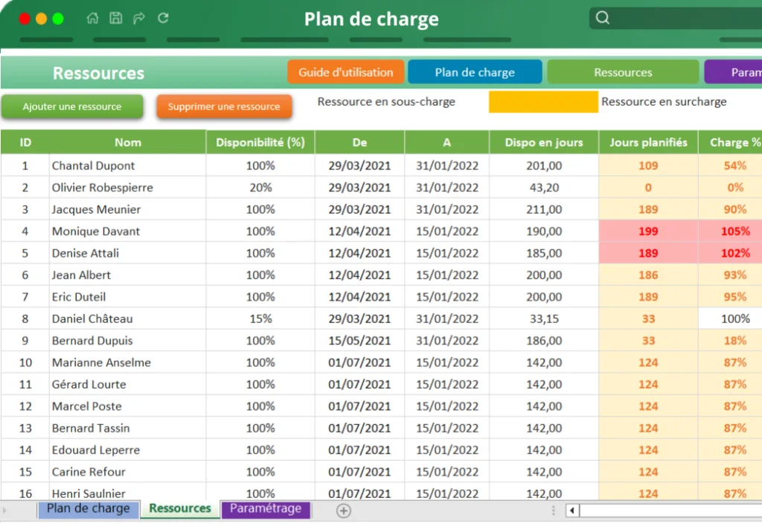
Task: Select the Jacques Meunier name cell
Action: [x=127, y=210]
